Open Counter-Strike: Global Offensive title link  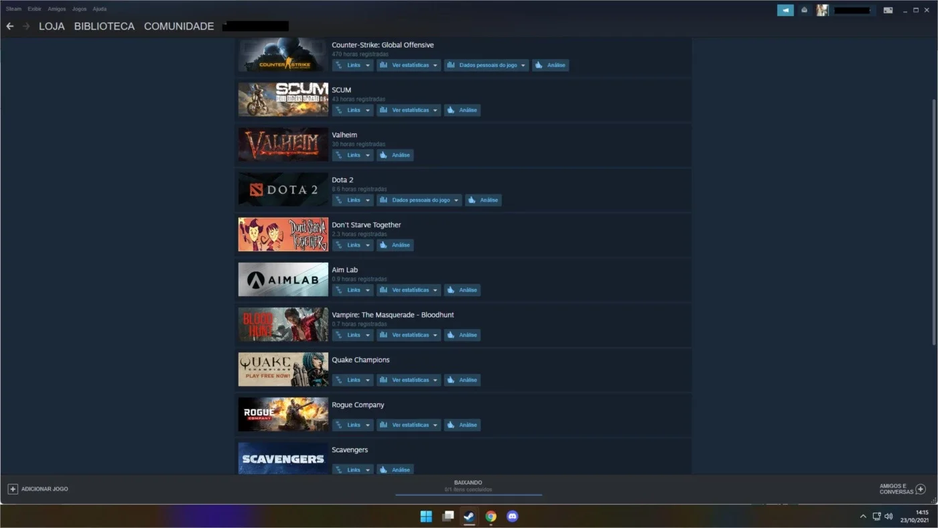coord(383,45)
